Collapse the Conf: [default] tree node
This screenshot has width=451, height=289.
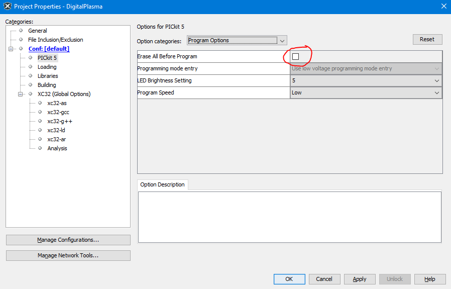pyautogui.click(x=11, y=49)
